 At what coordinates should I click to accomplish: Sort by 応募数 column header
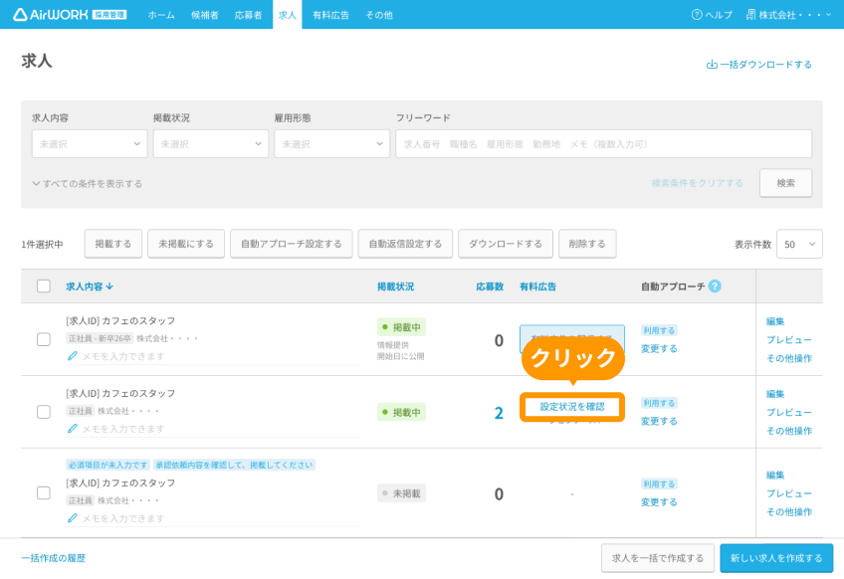(x=490, y=287)
